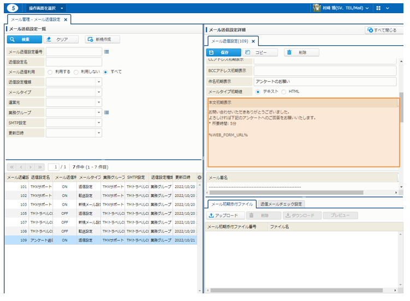Close the メール管理 - メール送信設定 tab
This screenshot has height=301, width=410.
(x=66, y=19)
